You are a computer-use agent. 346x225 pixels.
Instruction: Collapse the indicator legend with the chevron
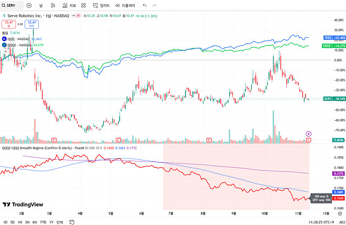click(5, 51)
